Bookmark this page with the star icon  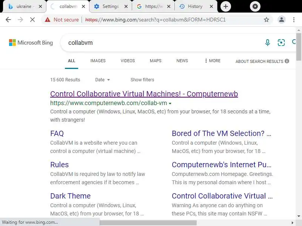click(x=267, y=20)
